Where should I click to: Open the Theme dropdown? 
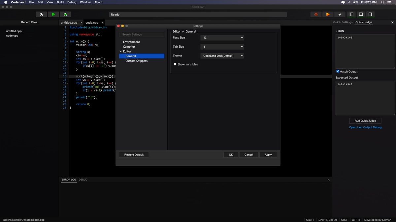point(222,56)
